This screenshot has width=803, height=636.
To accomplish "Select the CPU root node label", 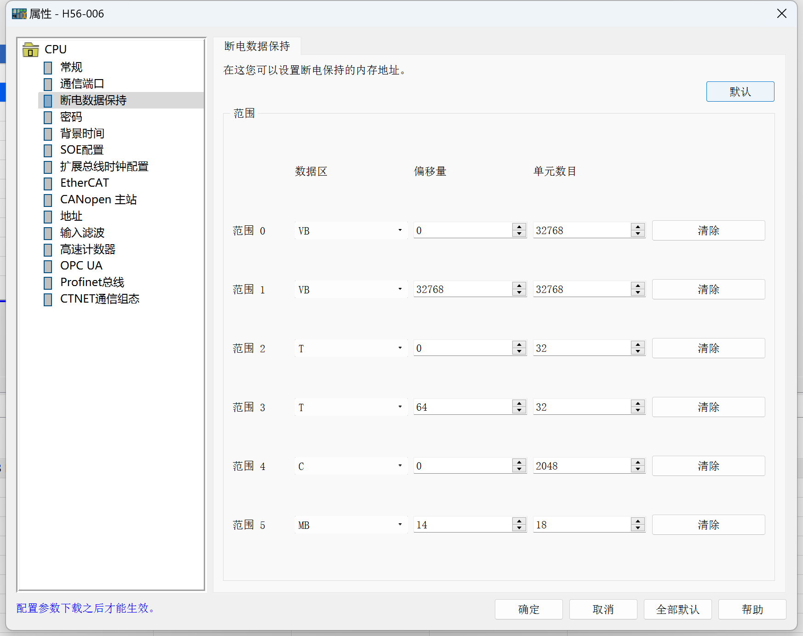I will [x=56, y=49].
